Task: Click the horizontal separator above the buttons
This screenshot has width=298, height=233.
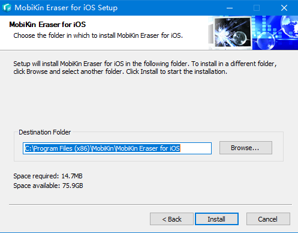Action: [x=150, y=204]
